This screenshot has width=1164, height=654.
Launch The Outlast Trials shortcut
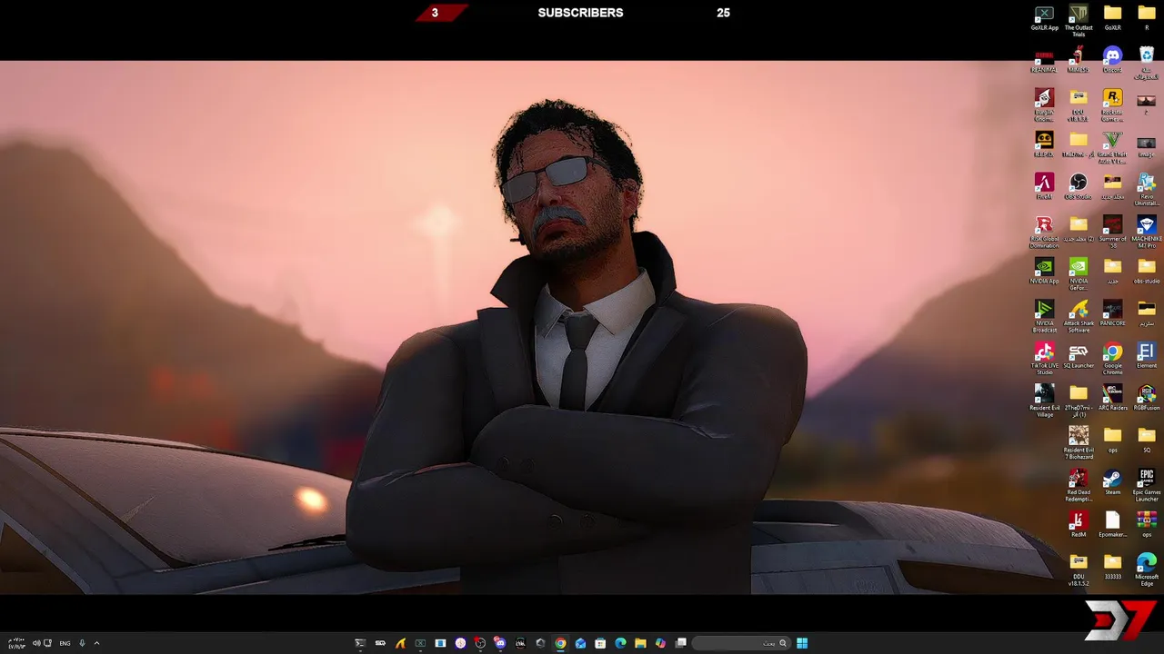pos(1079,20)
